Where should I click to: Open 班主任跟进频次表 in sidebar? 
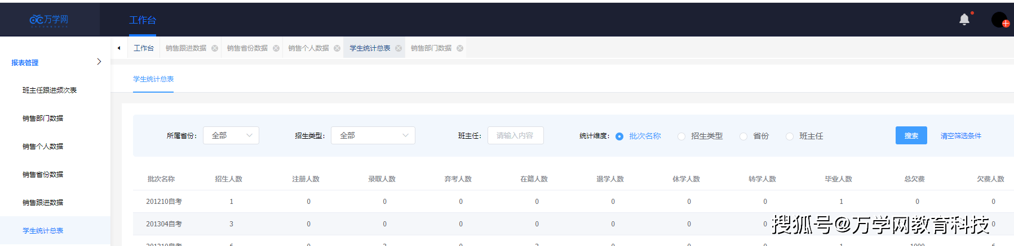pos(50,90)
